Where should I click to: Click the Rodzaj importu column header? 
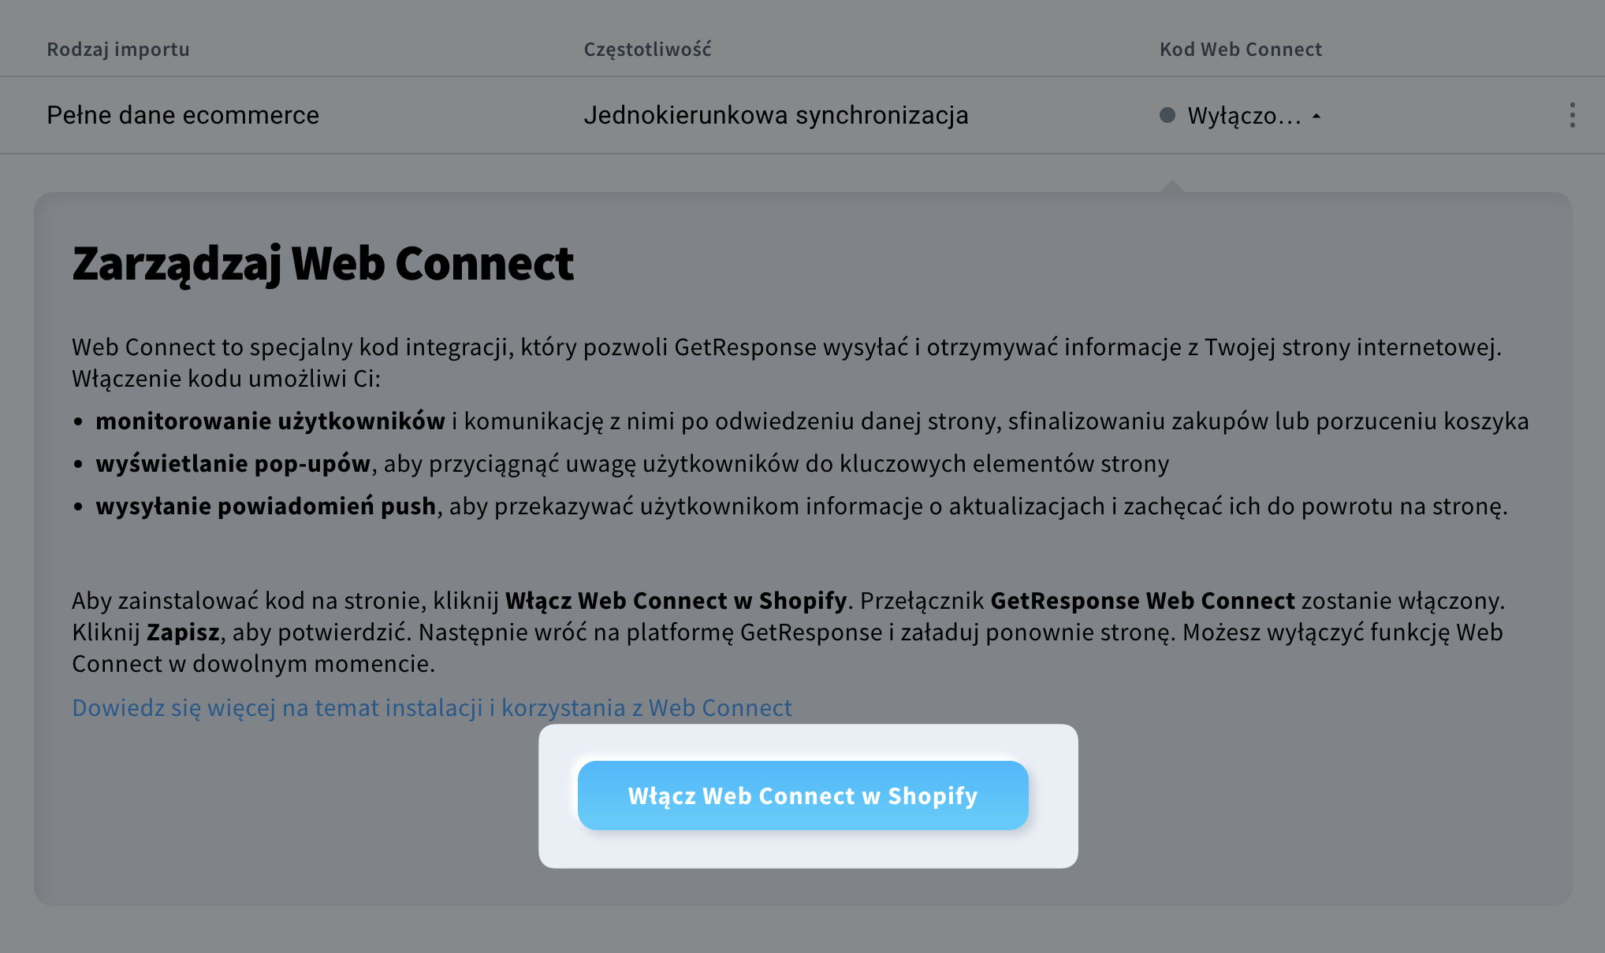[118, 49]
